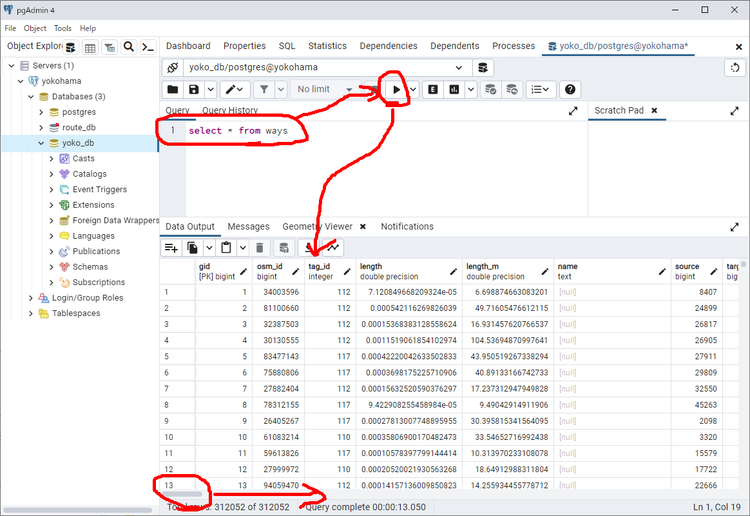Open the Graph Visualiser icon

(x=333, y=247)
